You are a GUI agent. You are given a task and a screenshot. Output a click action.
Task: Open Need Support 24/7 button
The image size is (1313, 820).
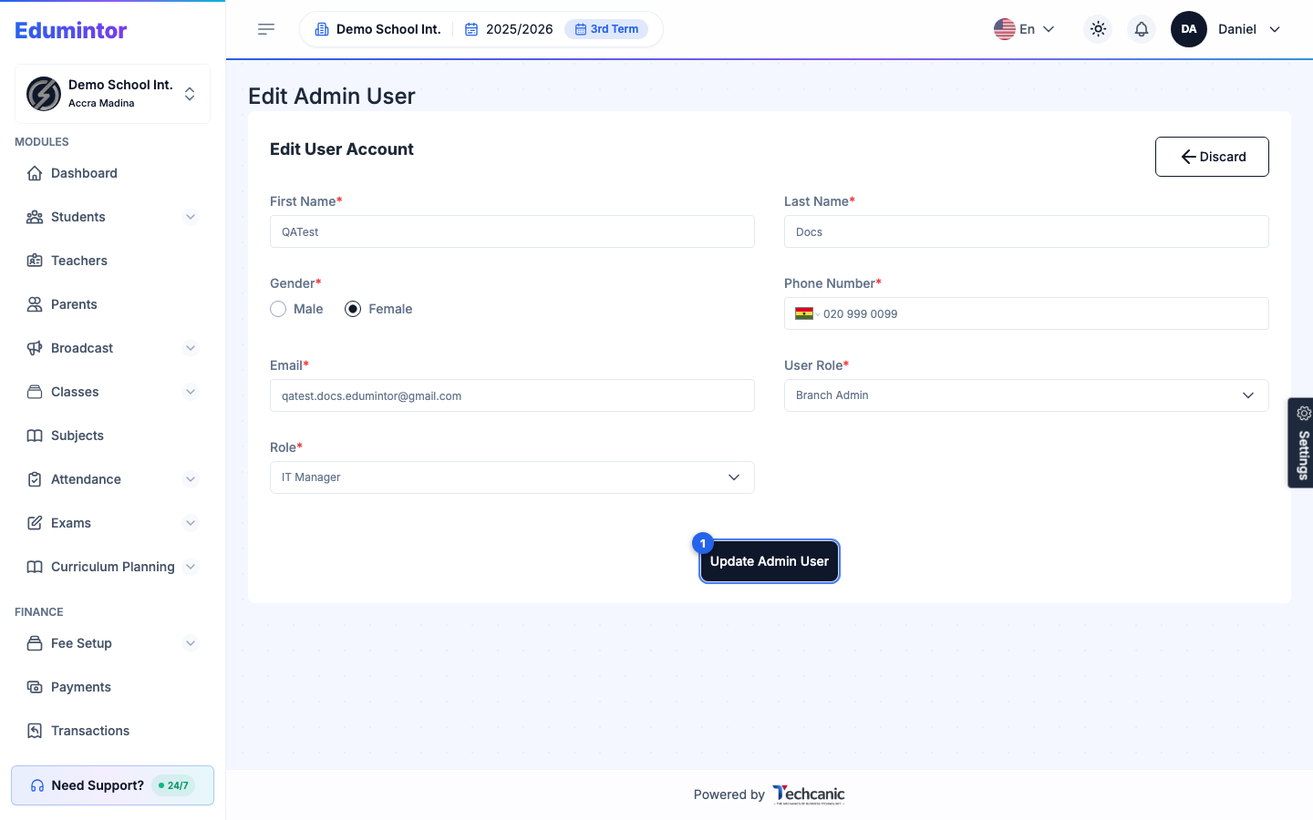[x=112, y=785]
